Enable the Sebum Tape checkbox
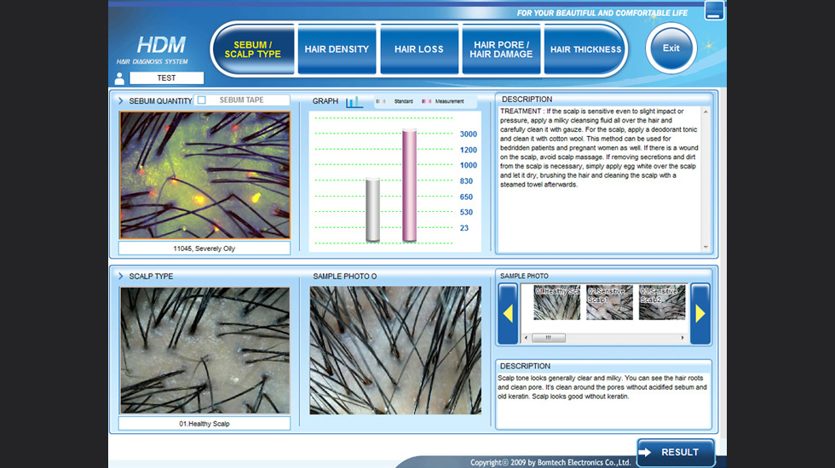 click(x=202, y=100)
